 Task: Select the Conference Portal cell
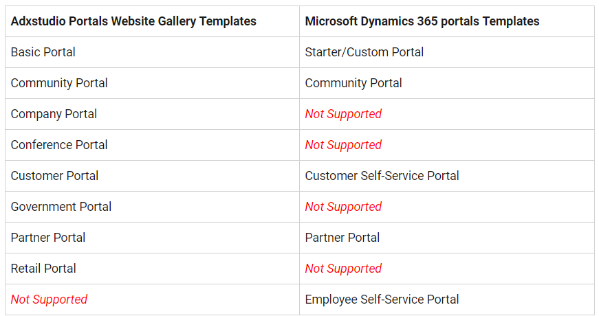(x=59, y=145)
